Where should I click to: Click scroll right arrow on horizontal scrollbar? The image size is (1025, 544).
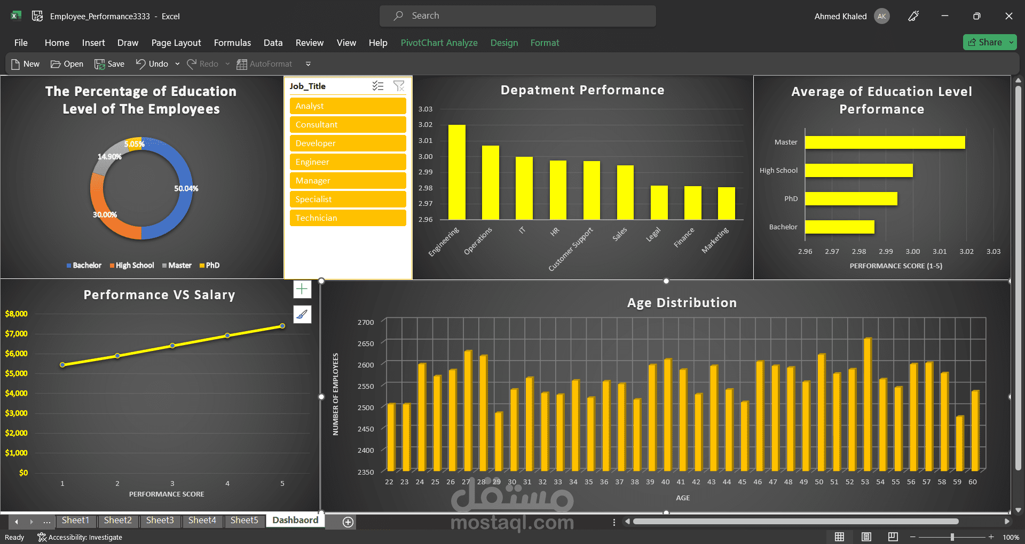click(1007, 522)
